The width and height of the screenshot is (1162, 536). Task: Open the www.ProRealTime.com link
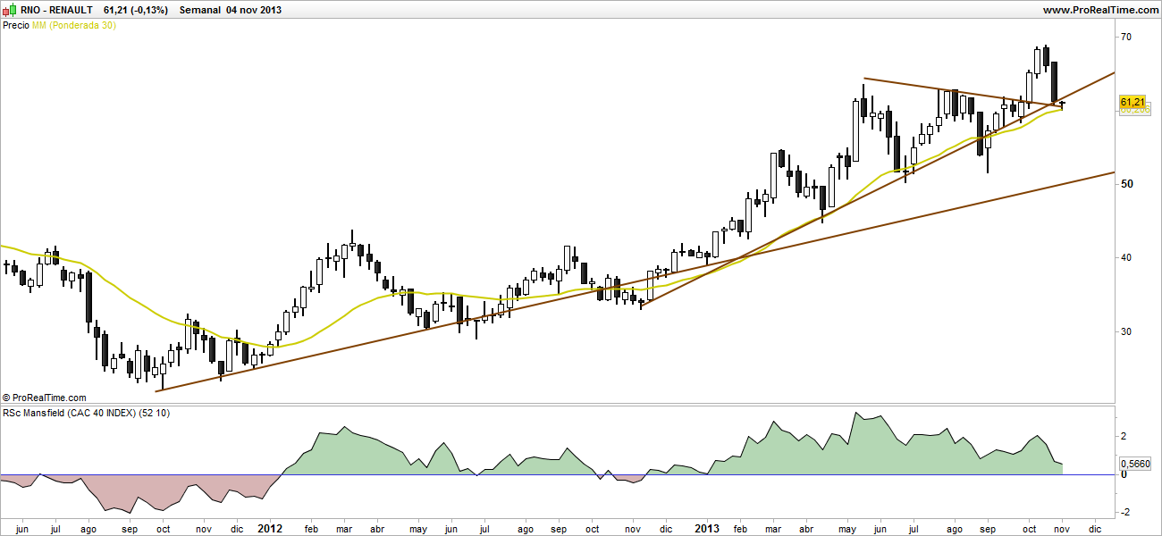coord(1100,10)
